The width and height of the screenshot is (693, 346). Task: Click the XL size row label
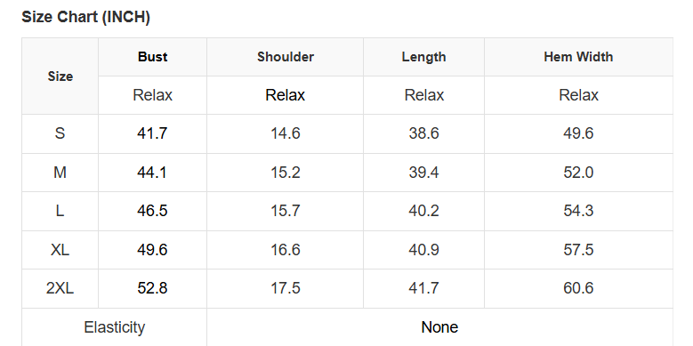point(60,250)
